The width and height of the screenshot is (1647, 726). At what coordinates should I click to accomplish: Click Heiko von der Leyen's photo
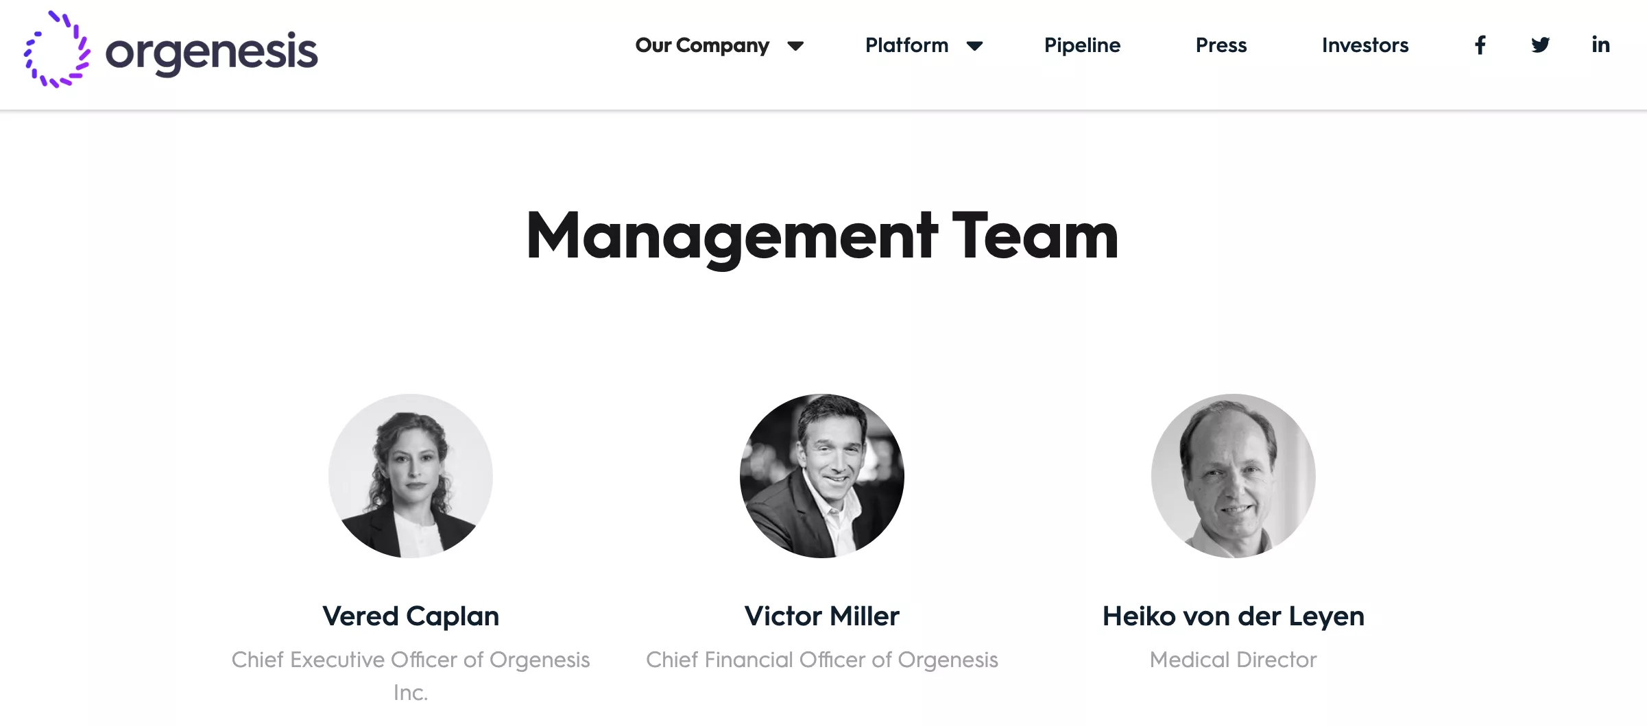coord(1233,475)
